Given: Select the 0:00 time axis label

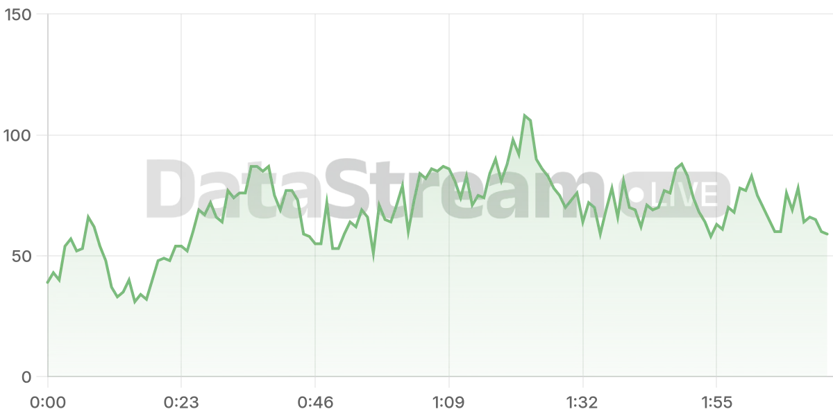Looking at the screenshot, I should point(48,403).
